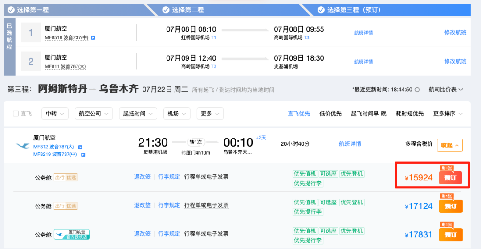Click the checkmark icon of 选择第二程 step
Viewport: 481px width, 249px height.
click(x=166, y=10)
